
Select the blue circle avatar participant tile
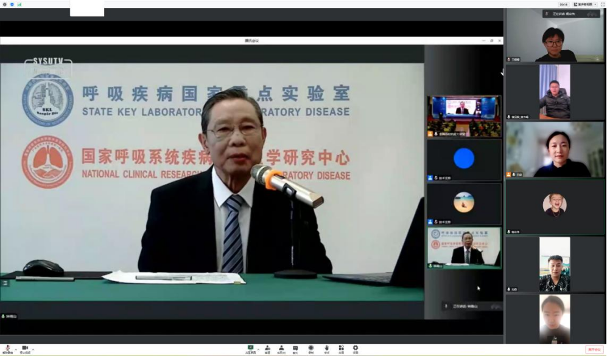(464, 159)
